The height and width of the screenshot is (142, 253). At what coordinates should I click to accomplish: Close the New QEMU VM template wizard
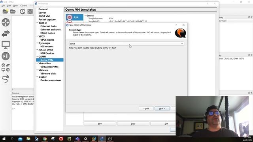tap(183, 25)
